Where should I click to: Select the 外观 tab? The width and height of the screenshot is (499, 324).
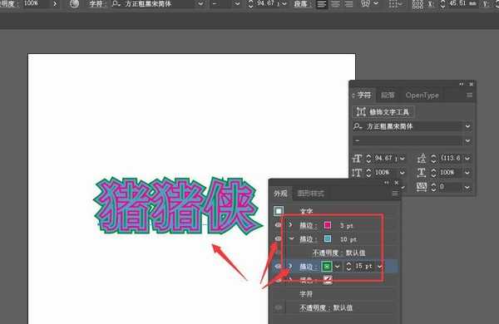[x=280, y=194]
